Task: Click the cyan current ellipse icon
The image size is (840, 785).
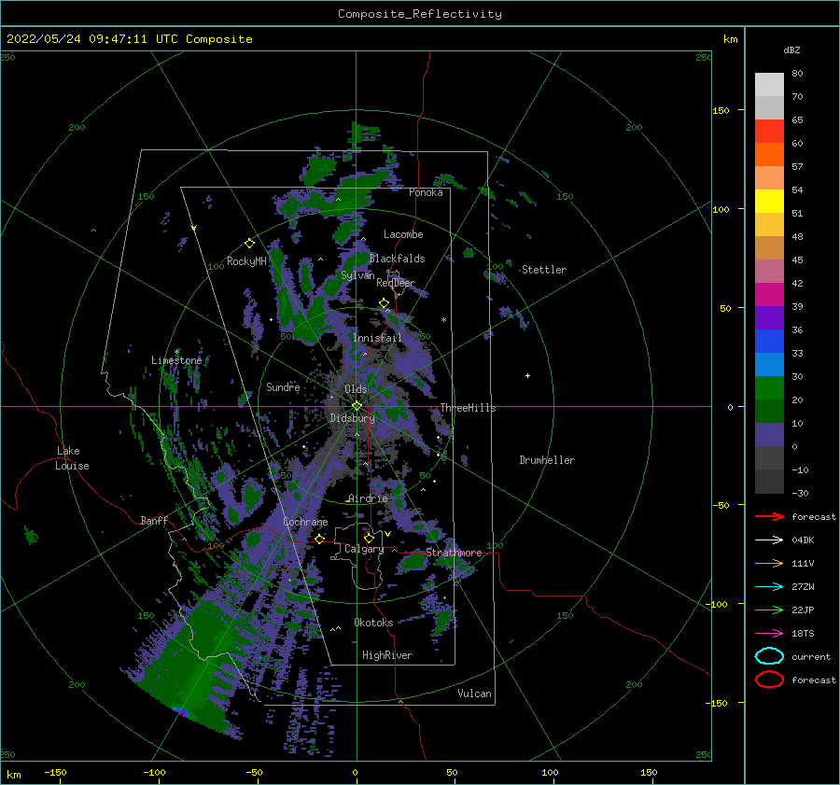Action: coord(769,656)
